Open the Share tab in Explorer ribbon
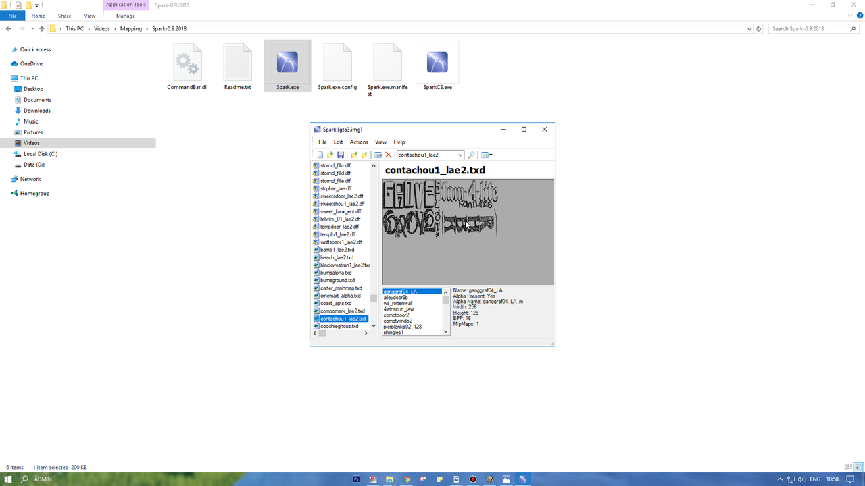The image size is (865, 486). pyautogui.click(x=64, y=16)
